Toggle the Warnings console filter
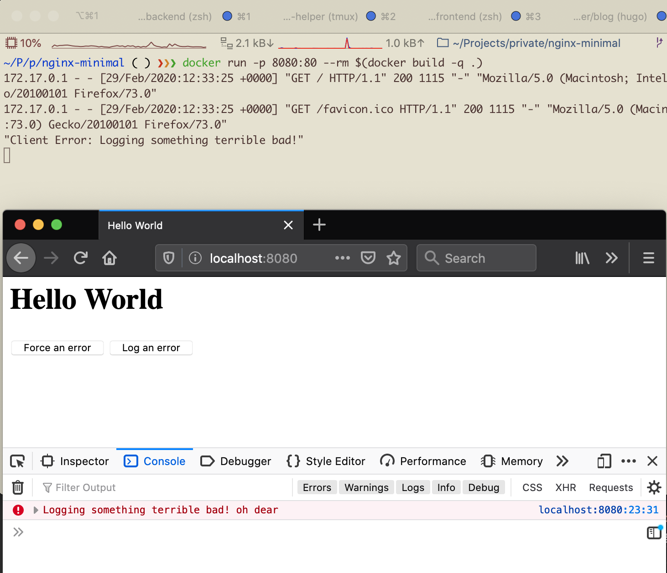Screen dimensions: 667x573 point(366,487)
